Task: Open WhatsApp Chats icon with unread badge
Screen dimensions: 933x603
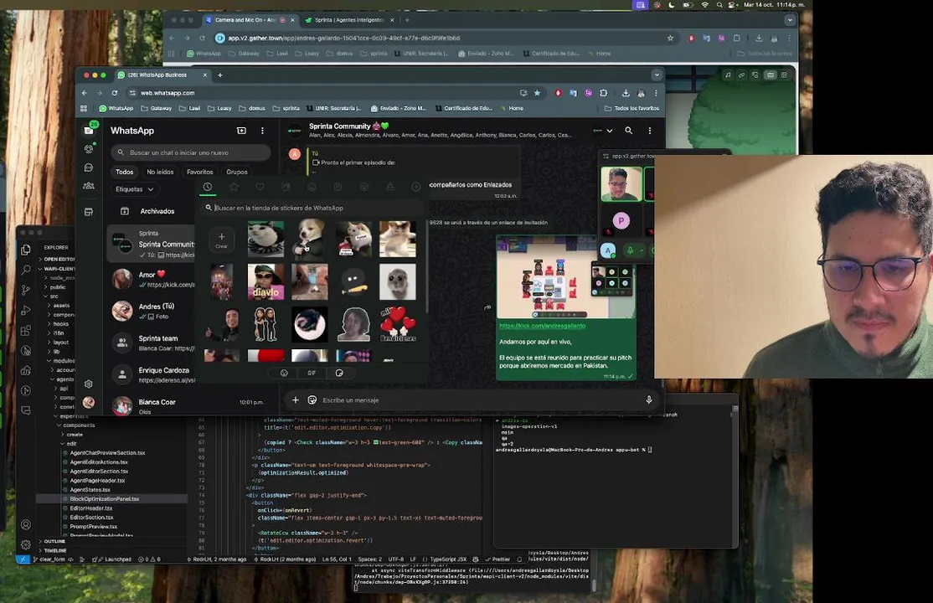Action: pyautogui.click(x=89, y=130)
